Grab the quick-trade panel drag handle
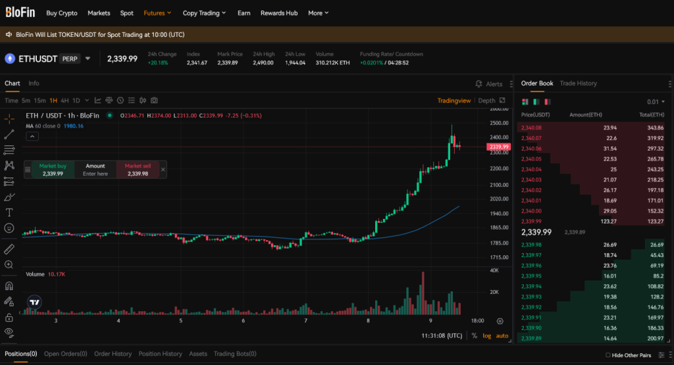Screen dimensions: 674x365 tap(28, 170)
